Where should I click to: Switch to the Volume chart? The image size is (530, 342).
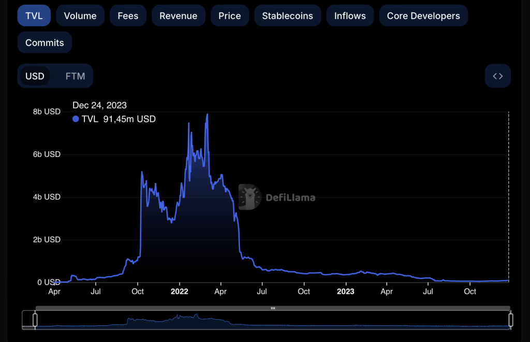(80, 16)
